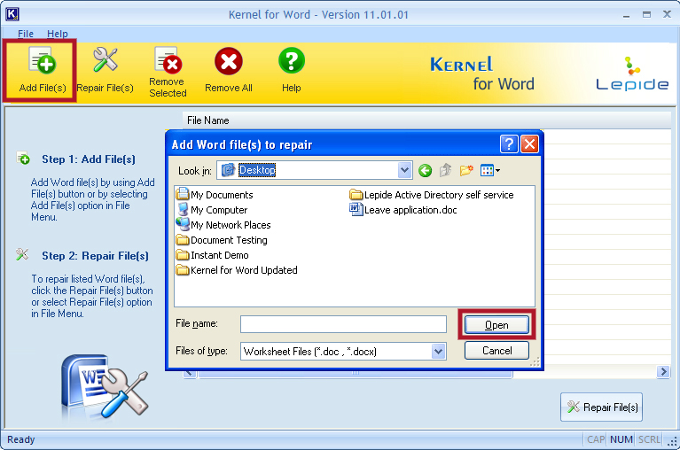
Task: Select the My Documents folder
Action: pyautogui.click(x=215, y=195)
